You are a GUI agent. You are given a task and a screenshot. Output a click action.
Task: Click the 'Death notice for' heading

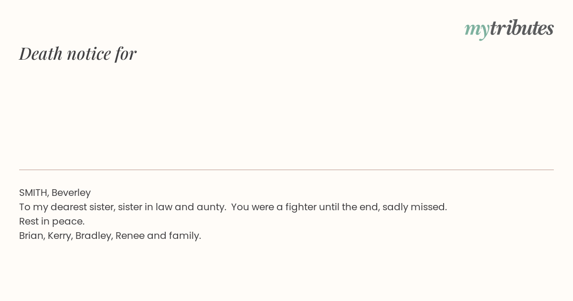point(78,54)
